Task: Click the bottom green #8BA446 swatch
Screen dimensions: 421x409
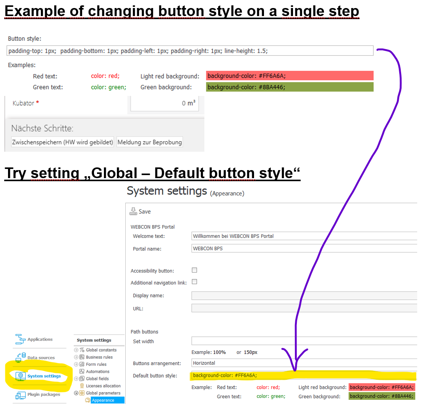Action: pos(382,396)
